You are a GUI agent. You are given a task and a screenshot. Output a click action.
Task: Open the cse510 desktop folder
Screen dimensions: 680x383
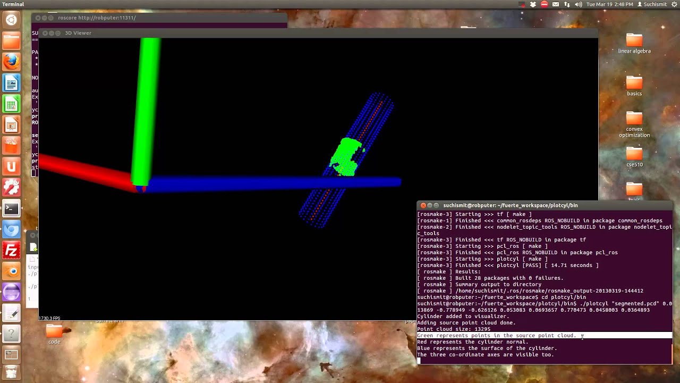634,157
